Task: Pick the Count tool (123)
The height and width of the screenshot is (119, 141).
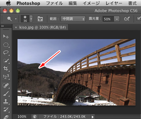Action: point(6,76)
